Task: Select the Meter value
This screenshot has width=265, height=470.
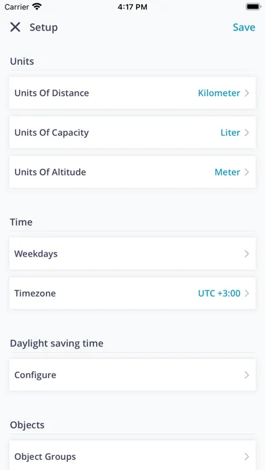Action: point(227,172)
